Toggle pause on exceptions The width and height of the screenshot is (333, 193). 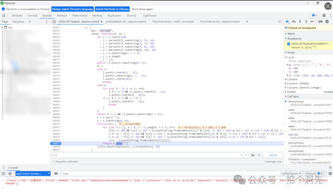[x=327, y=22]
